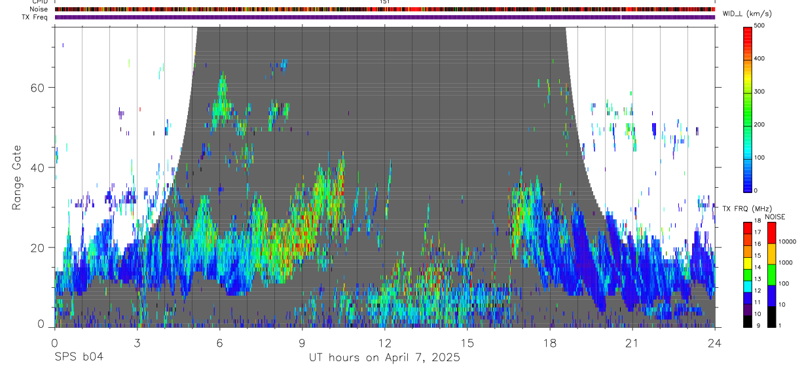Click the yellow-orange NOISE swatch between 1000 and 10000

(771, 254)
